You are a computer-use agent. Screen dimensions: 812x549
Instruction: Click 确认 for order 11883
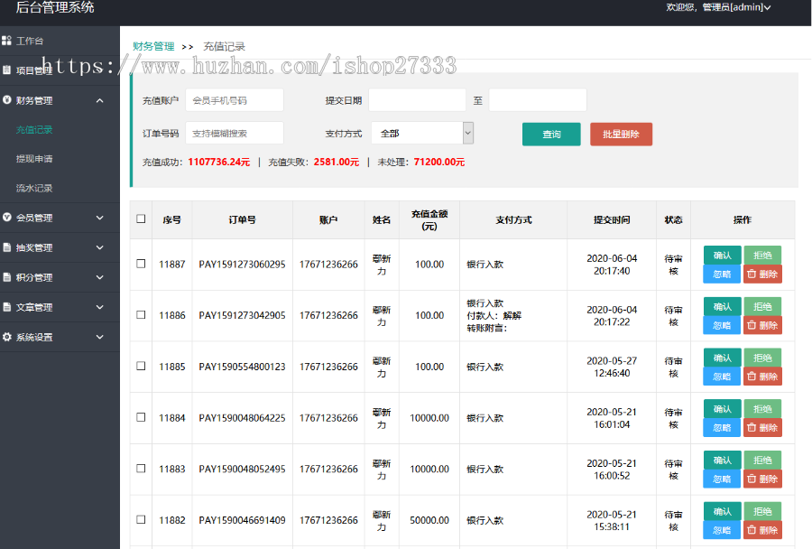(x=723, y=460)
